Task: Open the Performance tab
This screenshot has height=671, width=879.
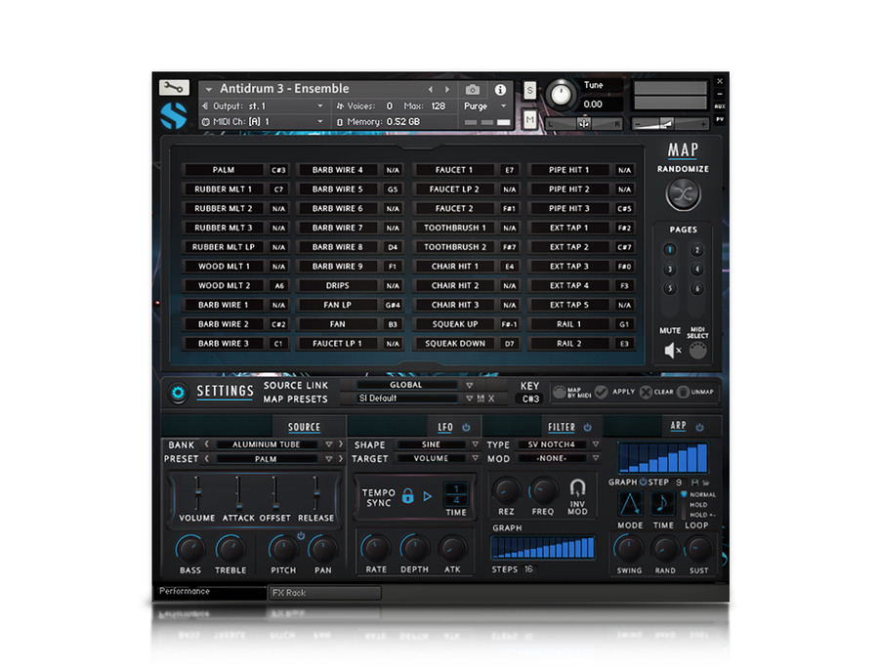Action: [x=209, y=592]
